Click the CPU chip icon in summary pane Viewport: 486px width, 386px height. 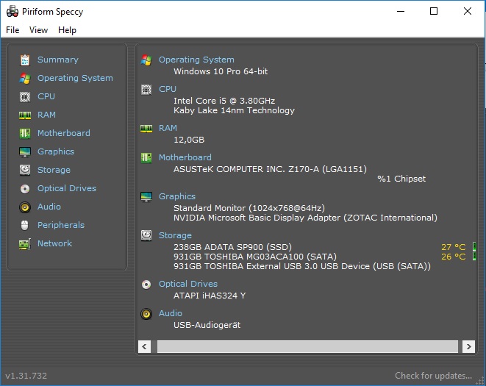click(146, 90)
